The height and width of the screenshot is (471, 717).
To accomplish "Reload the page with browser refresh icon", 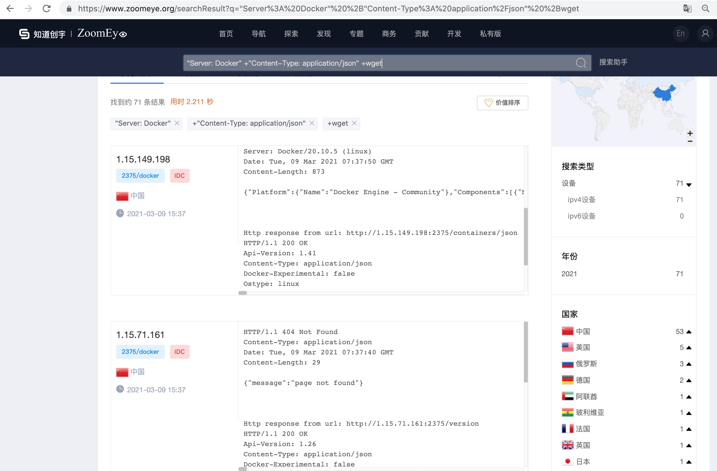I will coord(46,8).
